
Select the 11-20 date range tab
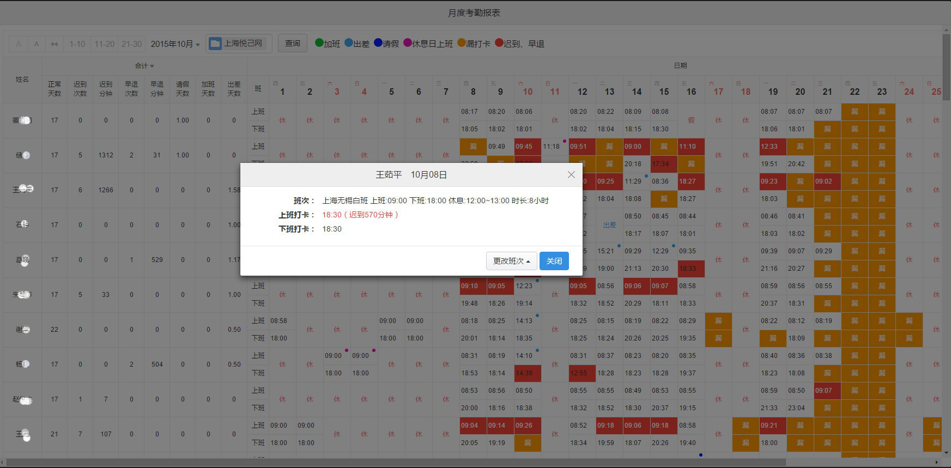pyautogui.click(x=104, y=44)
